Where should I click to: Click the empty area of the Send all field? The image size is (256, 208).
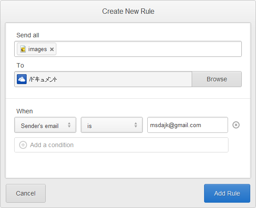[x=149, y=49]
